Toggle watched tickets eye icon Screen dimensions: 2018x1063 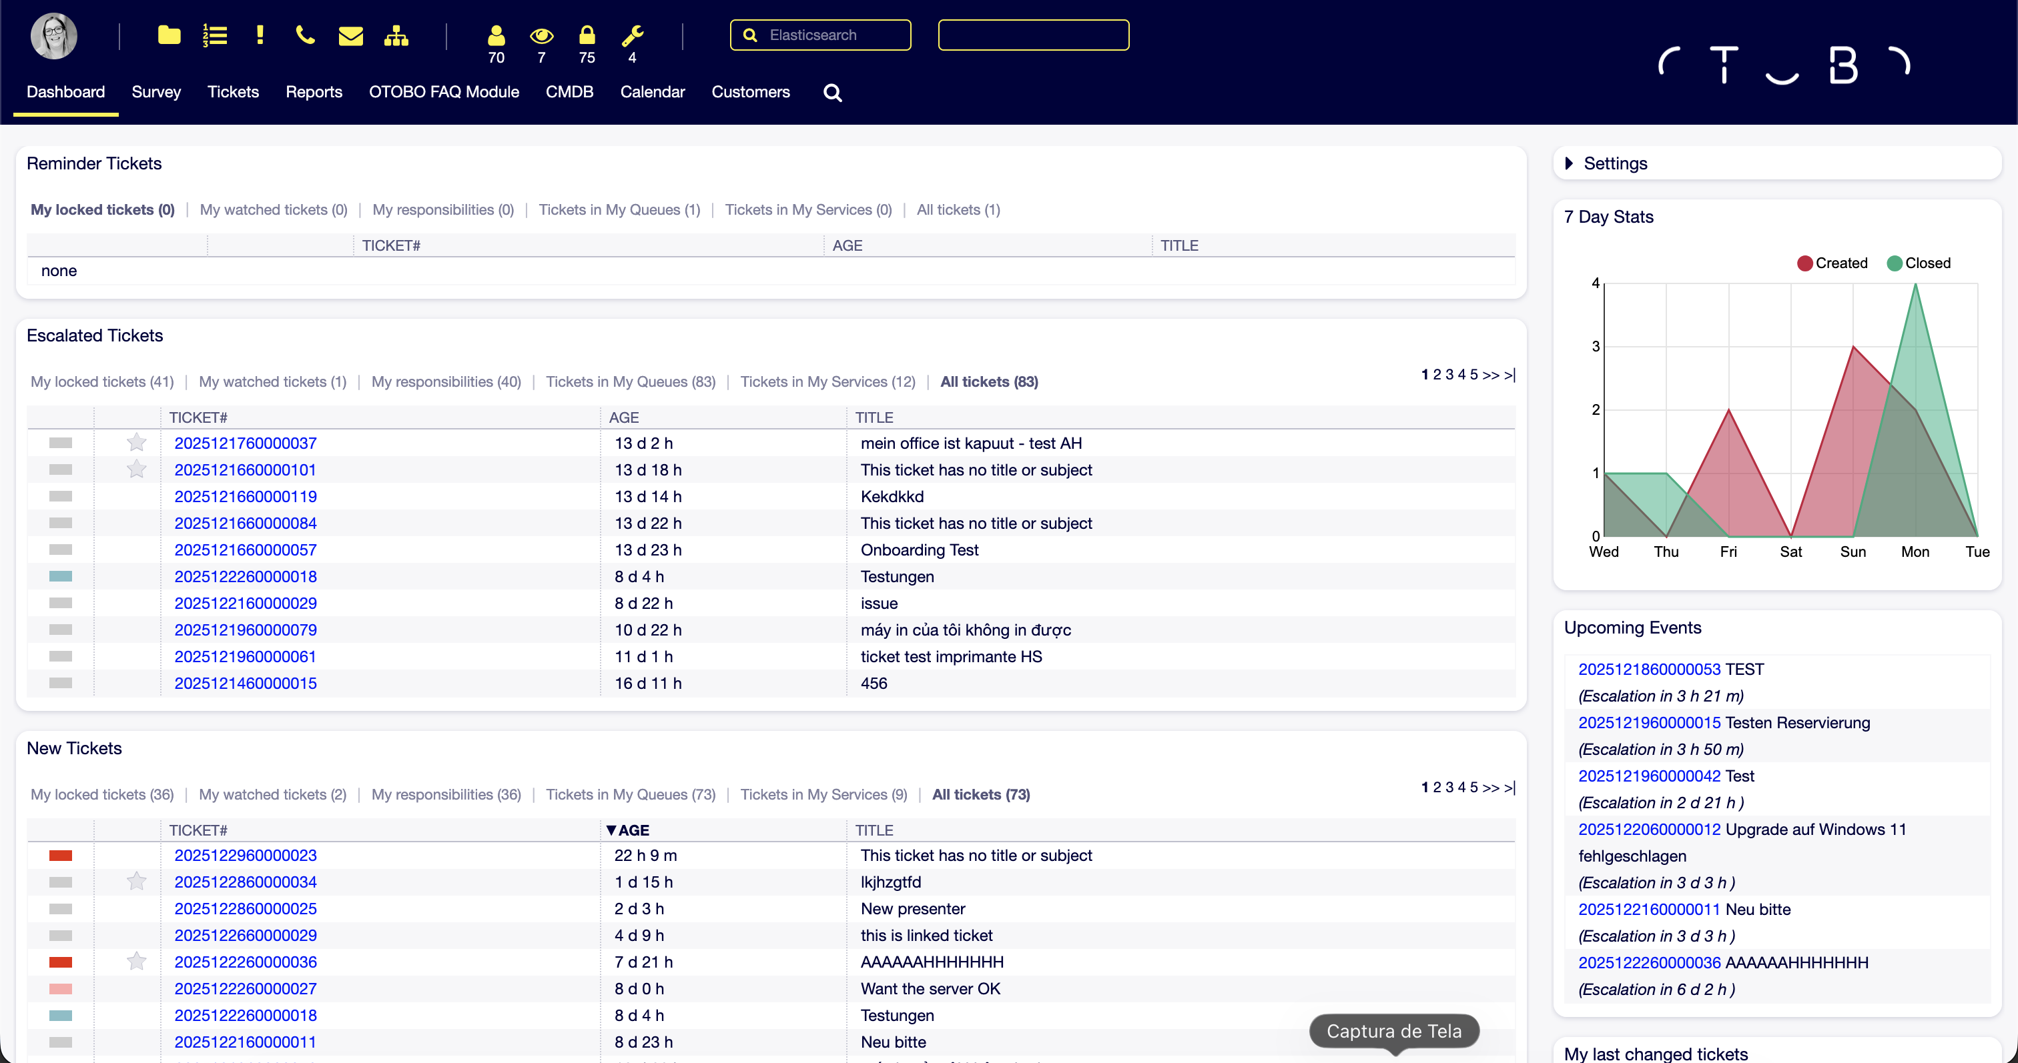click(x=541, y=35)
